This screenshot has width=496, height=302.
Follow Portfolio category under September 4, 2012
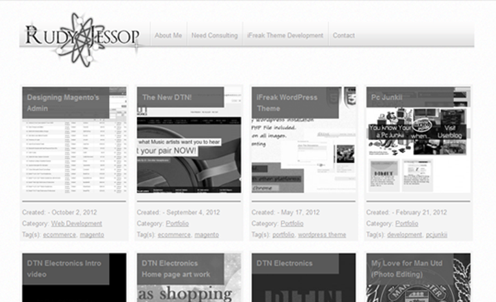[x=177, y=224]
